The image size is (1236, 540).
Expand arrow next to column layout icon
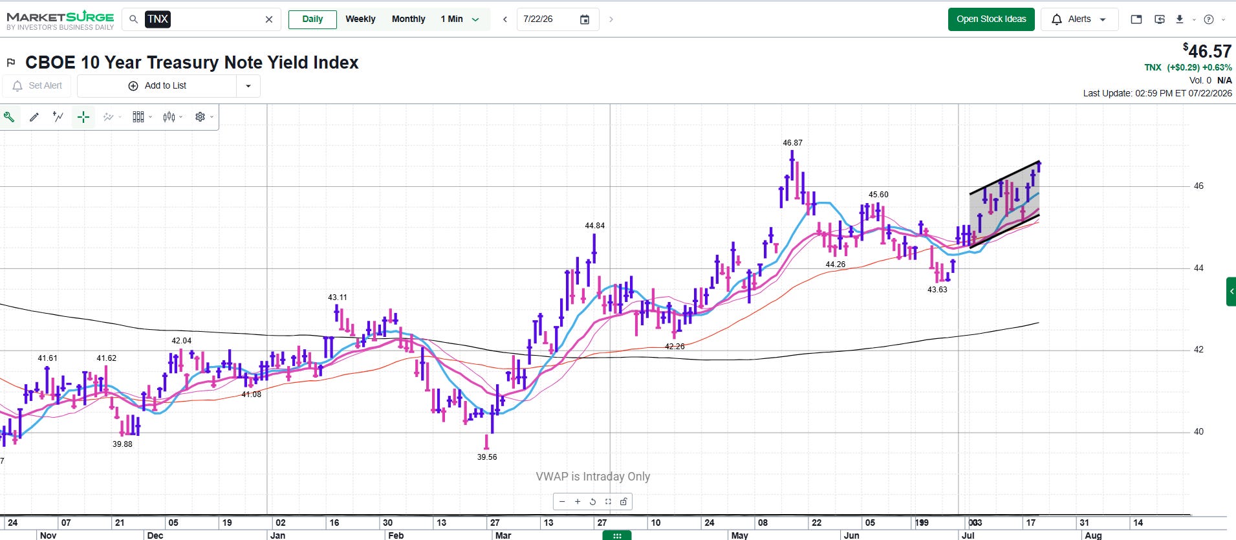(x=151, y=117)
